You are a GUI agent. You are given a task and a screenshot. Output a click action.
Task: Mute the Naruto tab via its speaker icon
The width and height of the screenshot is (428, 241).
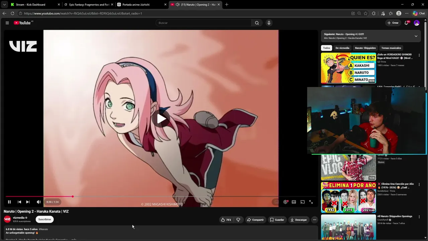point(178,5)
